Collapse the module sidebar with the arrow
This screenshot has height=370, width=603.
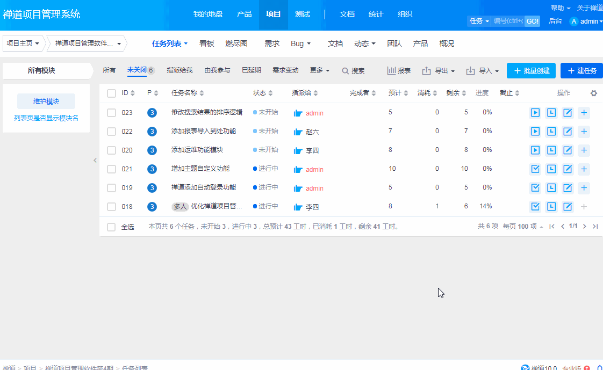(x=95, y=160)
